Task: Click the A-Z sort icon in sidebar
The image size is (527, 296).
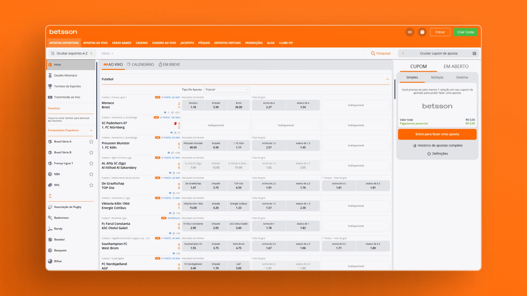Action: [x=50, y=196]
